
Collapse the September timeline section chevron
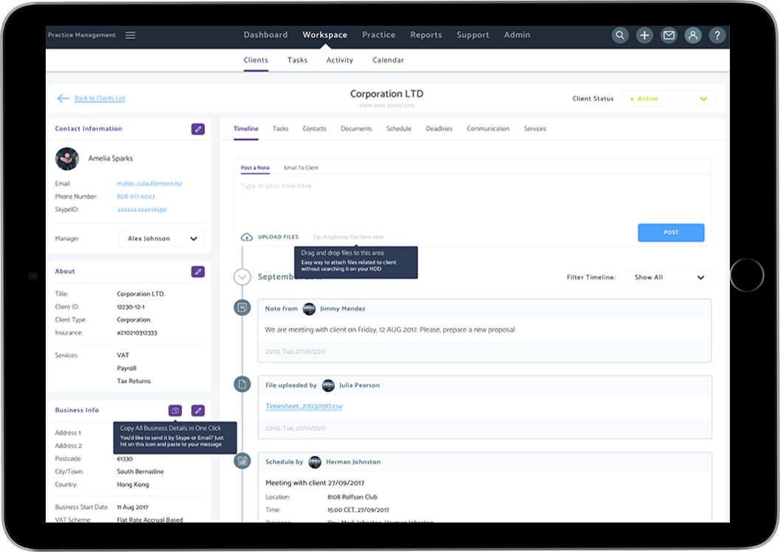point(242,277)
